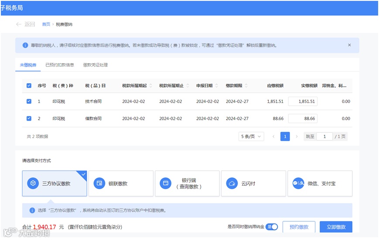Click the 首页 breadcrumb link
Image resolution: width=379 pixels, height=240 pixels.
click(46, 24)
